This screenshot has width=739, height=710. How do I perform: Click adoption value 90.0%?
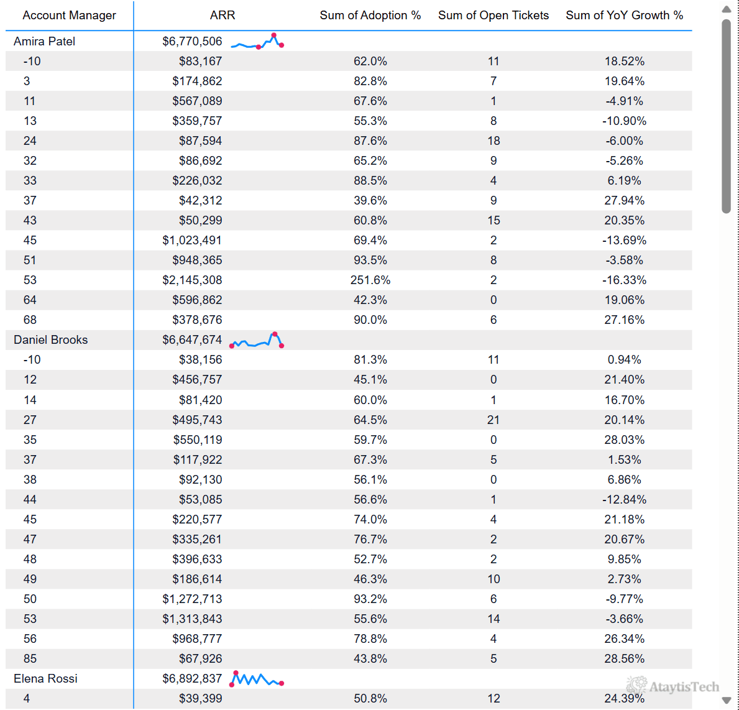pyautogui.click(x=370, y=320)
